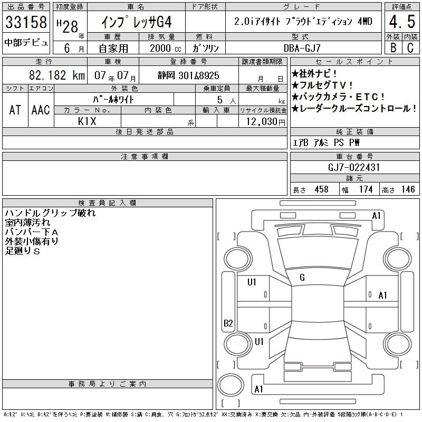The image size is (422, 422).
Task: Select height value 146
Action: pyautogui.click(x=408, y=189)
